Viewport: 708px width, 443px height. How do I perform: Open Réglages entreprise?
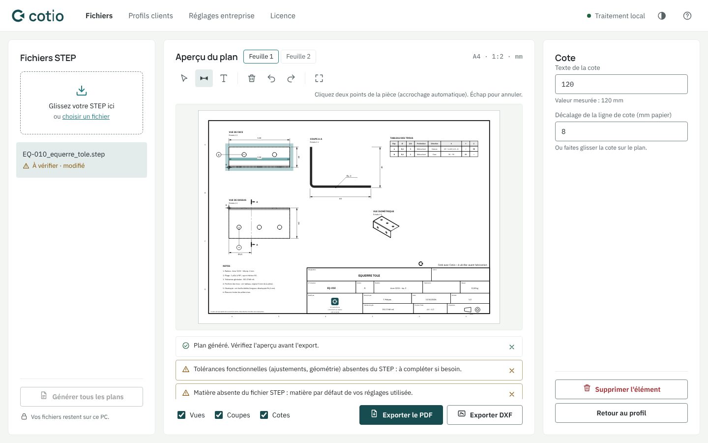[x=222, y=16]
